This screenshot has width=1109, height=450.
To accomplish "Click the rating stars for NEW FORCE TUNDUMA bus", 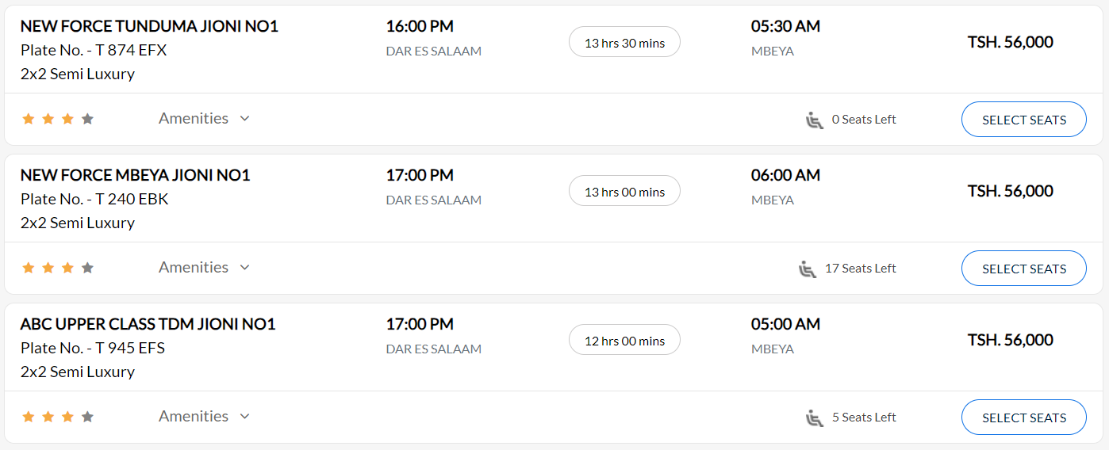I will (58, 119).
